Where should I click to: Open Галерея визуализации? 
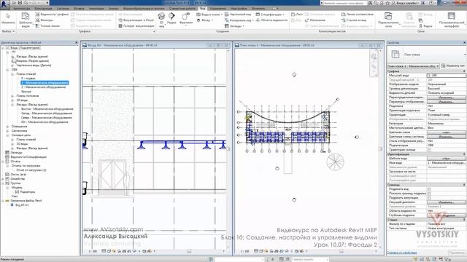click(136, 26)
